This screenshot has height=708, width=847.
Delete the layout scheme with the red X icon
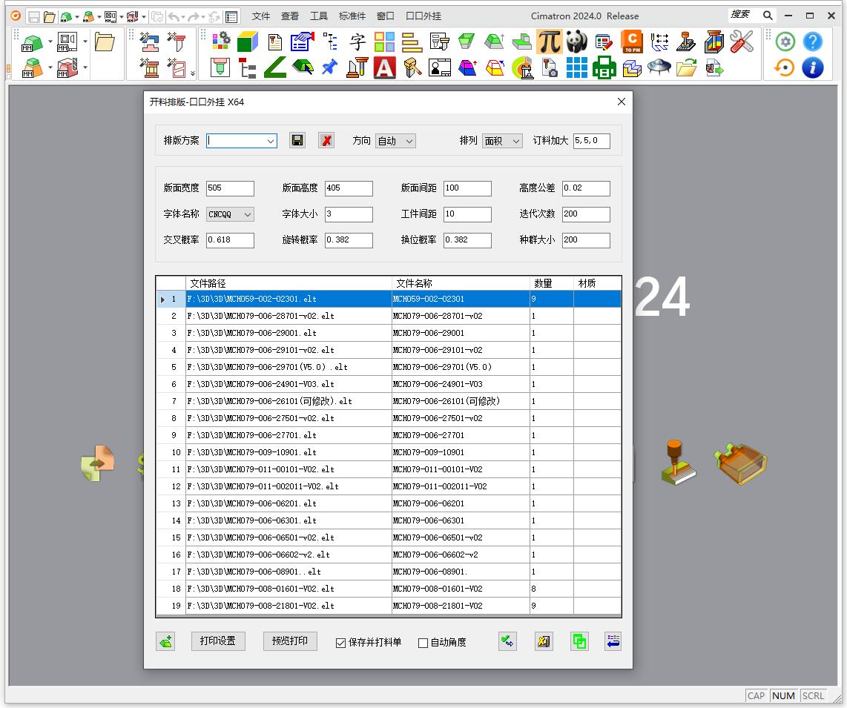[x=326, y=141]
